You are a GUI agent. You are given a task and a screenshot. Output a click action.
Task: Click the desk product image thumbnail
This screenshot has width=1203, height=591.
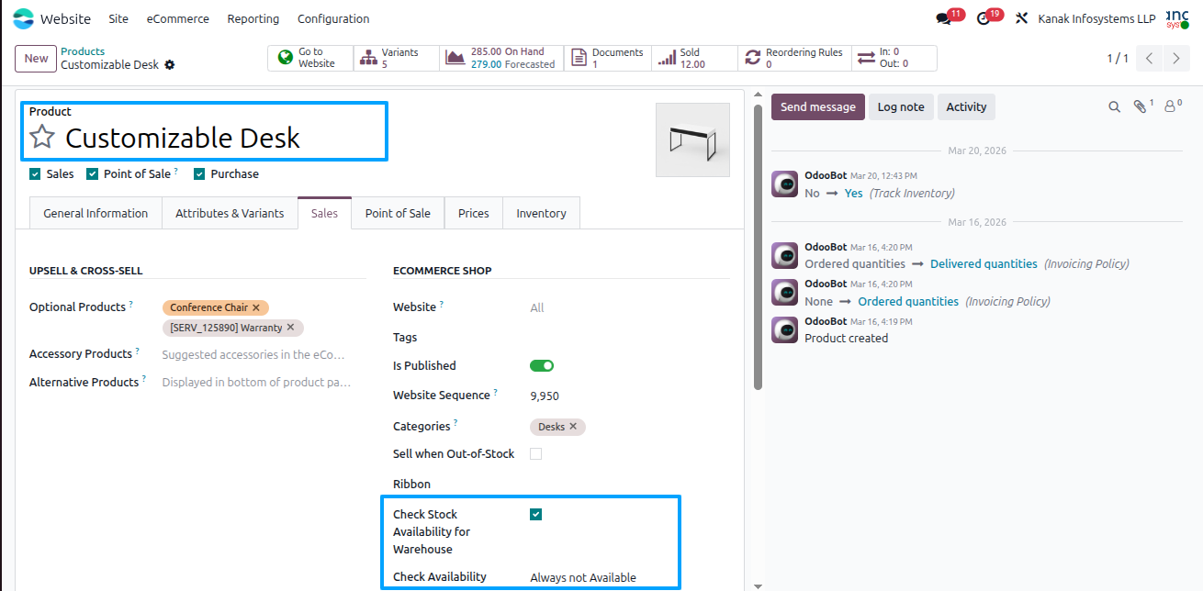(692, 139)
